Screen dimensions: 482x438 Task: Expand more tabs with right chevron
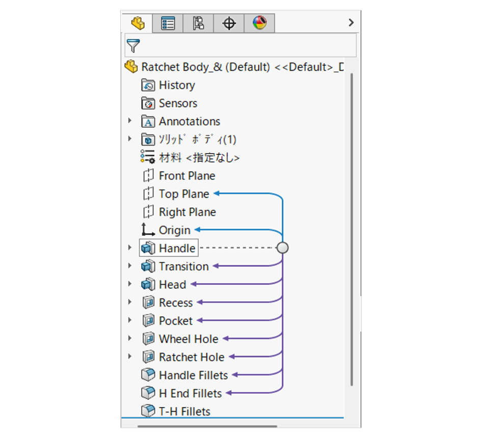click(x=351, y=22)
